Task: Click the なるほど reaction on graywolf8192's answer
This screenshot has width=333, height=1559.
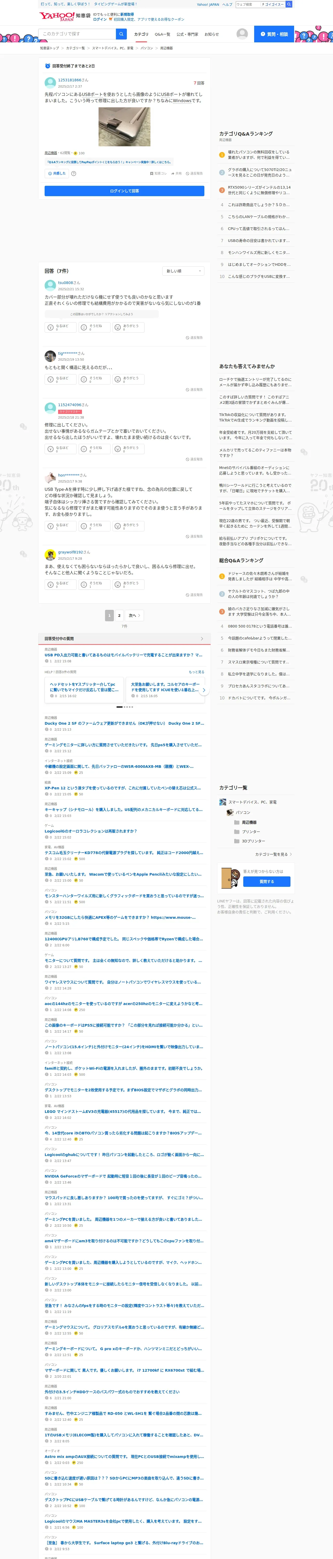Action: pyautogui.click(x=60, y=585)
